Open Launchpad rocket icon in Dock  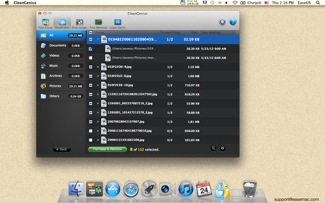click(x=149, y=189)
